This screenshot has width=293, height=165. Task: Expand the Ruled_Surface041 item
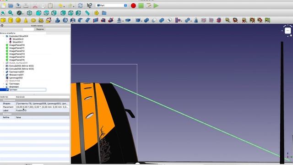pos(4,63)
